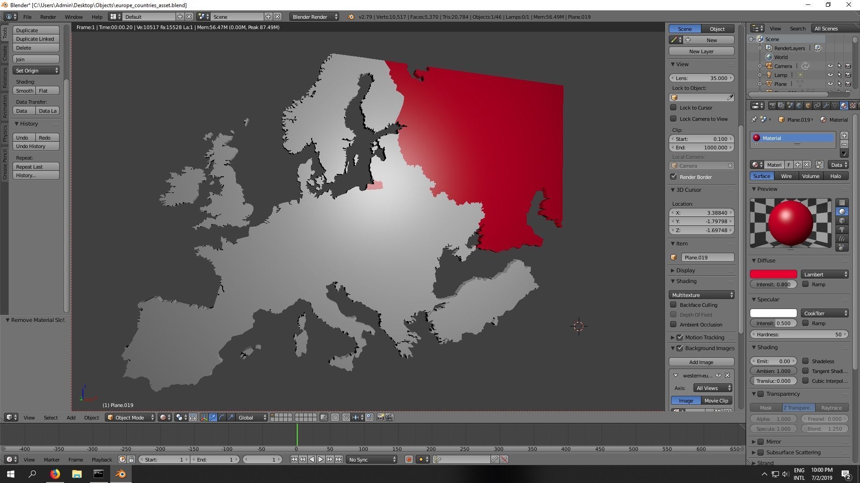Screen dimensions: 860x483
Task: Open the Constraints chain-link properties tab
Action: coord(817,106)
